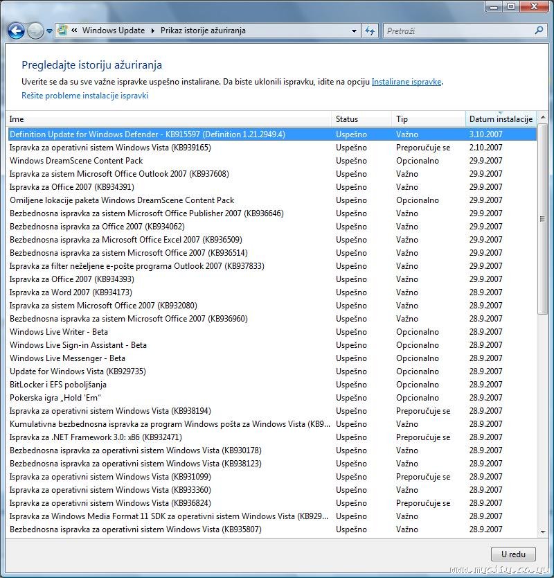Select Pokerska igra Hold 'Em row
This screenshot has width=554, height=578.
(272, 398)
